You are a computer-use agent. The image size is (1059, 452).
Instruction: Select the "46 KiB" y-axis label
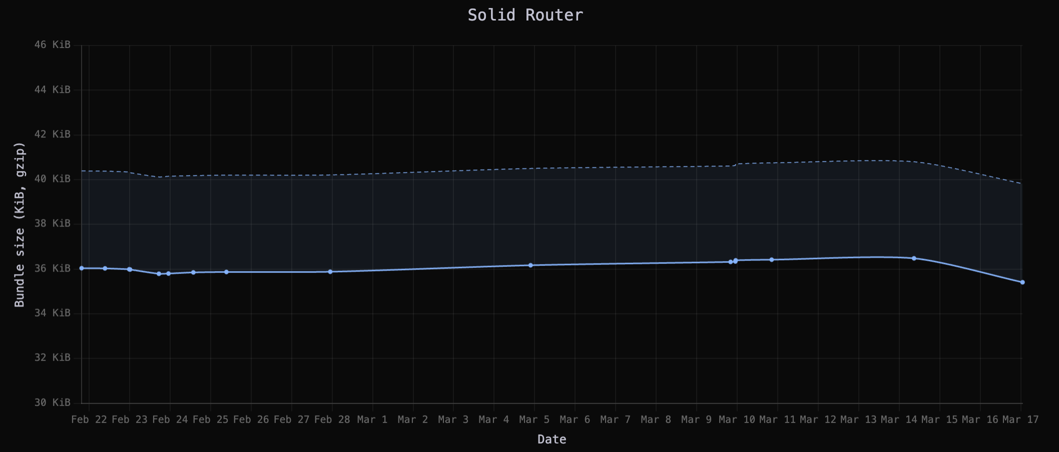(x=52, y=45)
